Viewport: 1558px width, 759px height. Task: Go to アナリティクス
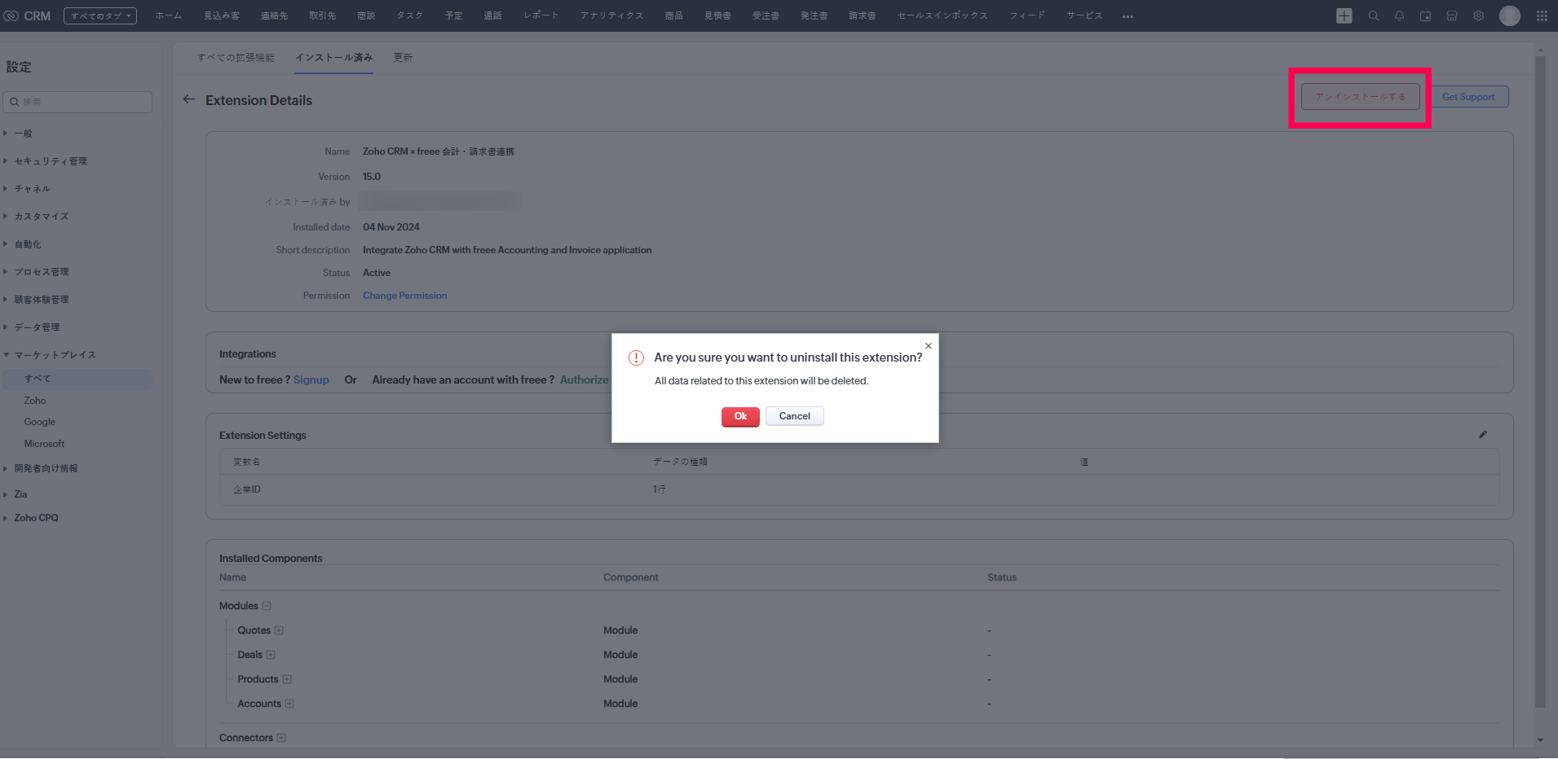click(612, 16)
